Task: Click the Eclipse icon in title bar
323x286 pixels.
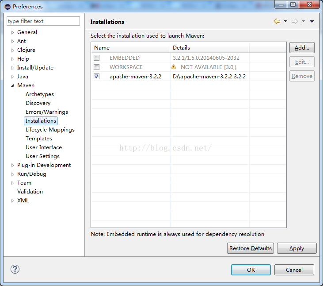Action: [8, 7]
